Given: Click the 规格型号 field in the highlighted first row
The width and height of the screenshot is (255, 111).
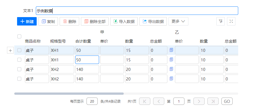Looking at the screenshot, I should pyautogui.click(x=62, y=50).
